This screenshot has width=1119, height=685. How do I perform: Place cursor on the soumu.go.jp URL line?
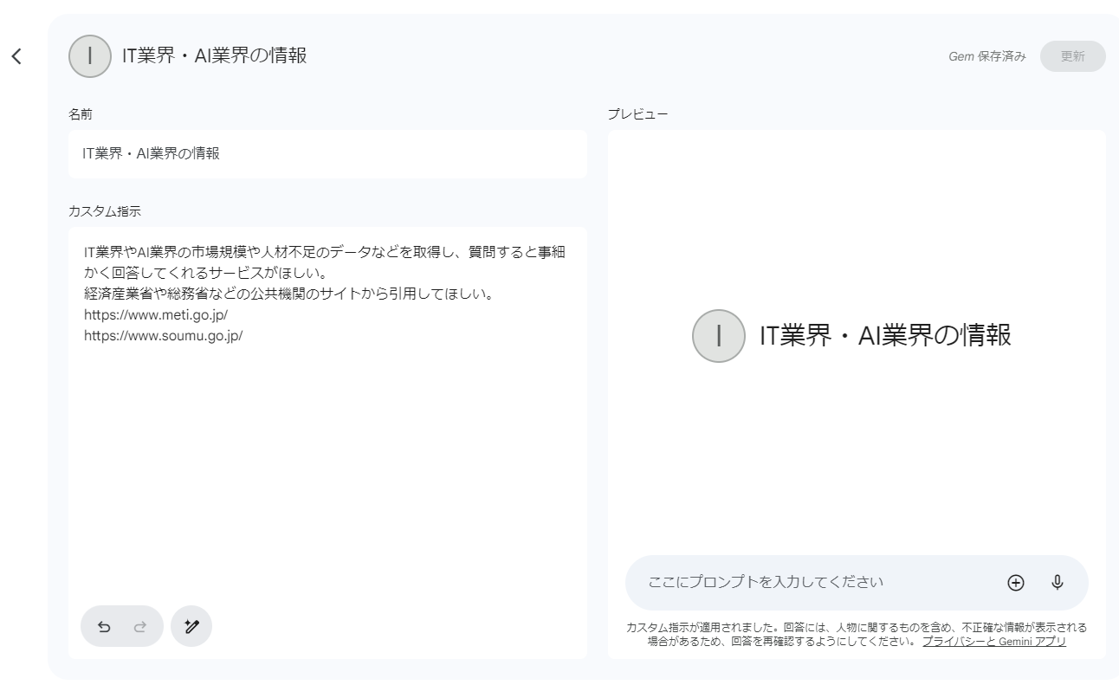click(x=163, y=336)
